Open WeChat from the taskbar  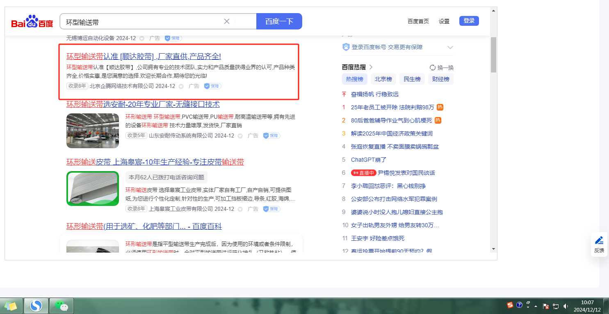pos(61,305)
